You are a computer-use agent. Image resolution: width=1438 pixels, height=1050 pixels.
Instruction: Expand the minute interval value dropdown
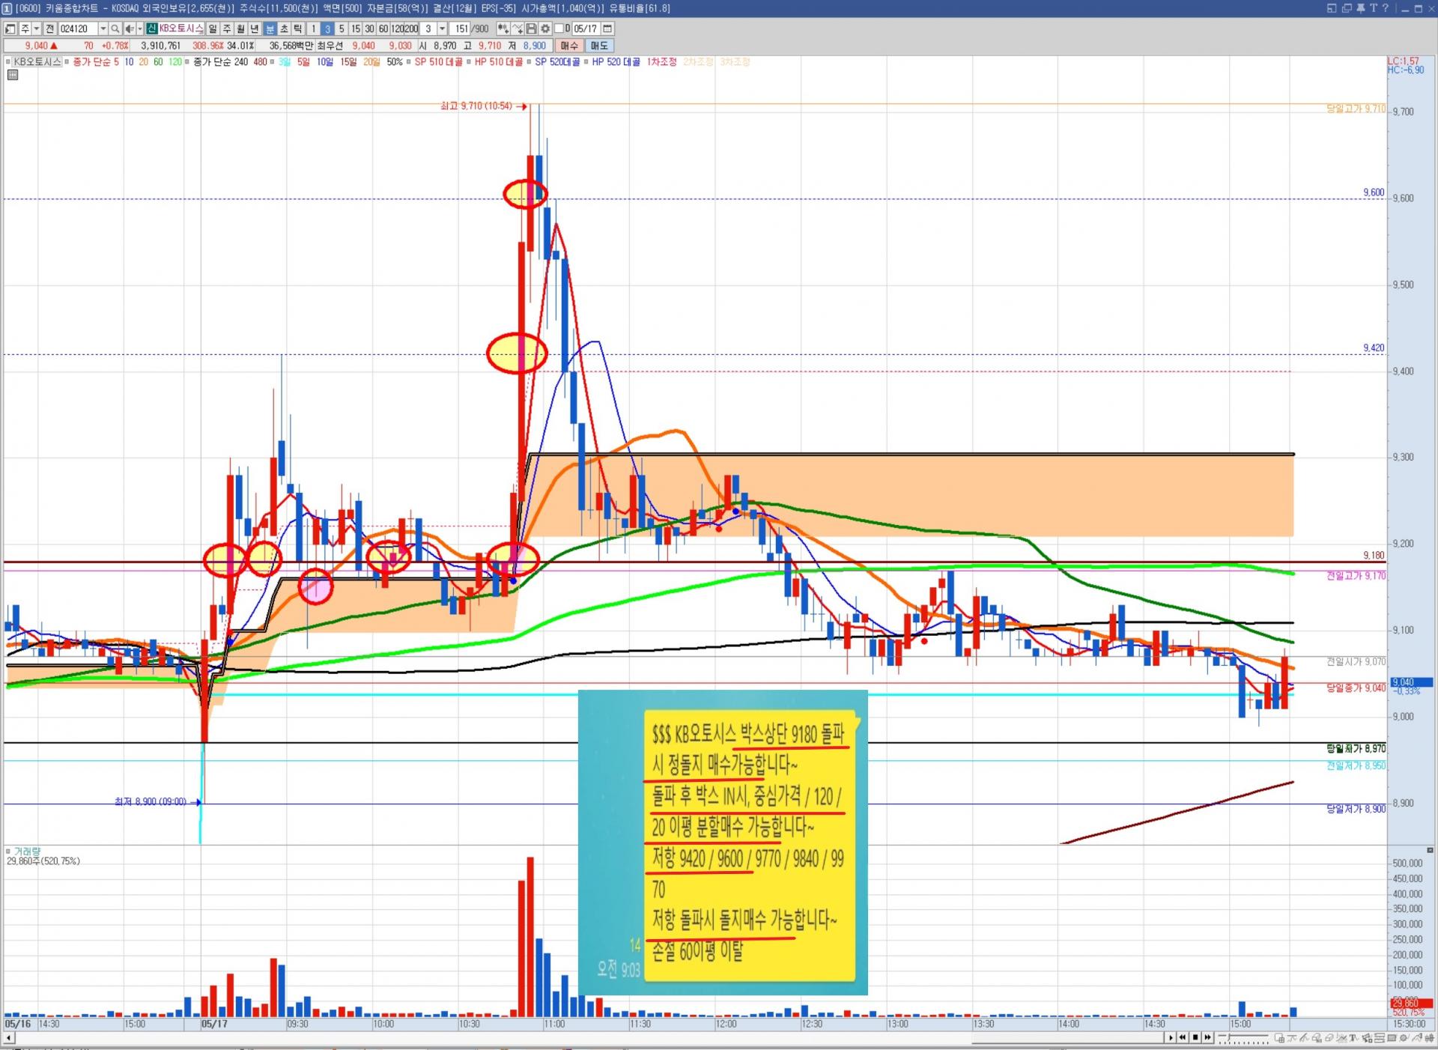pos(442,28)
